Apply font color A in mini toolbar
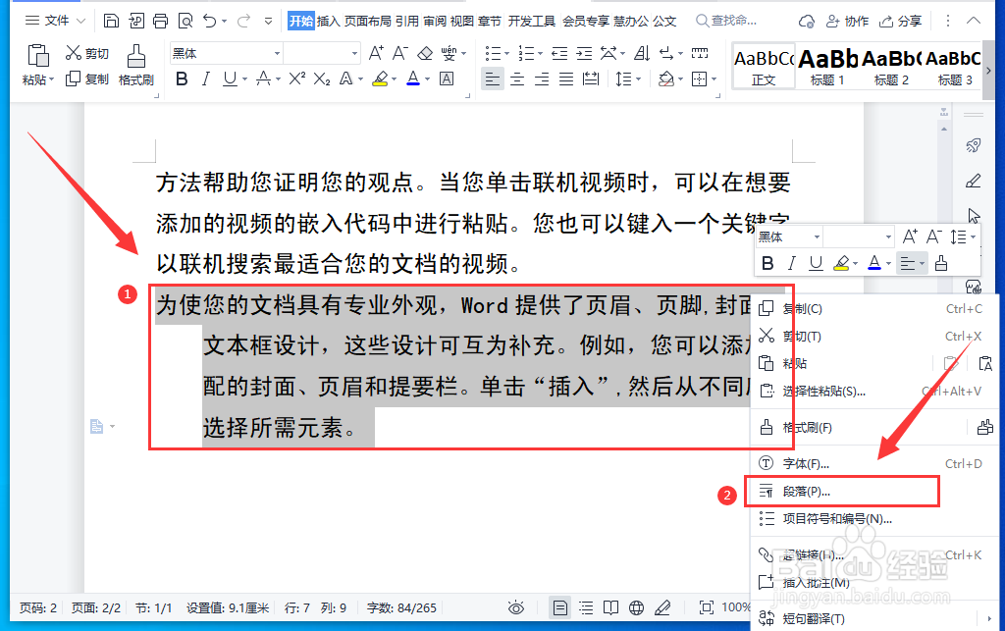 pos(874,263)
